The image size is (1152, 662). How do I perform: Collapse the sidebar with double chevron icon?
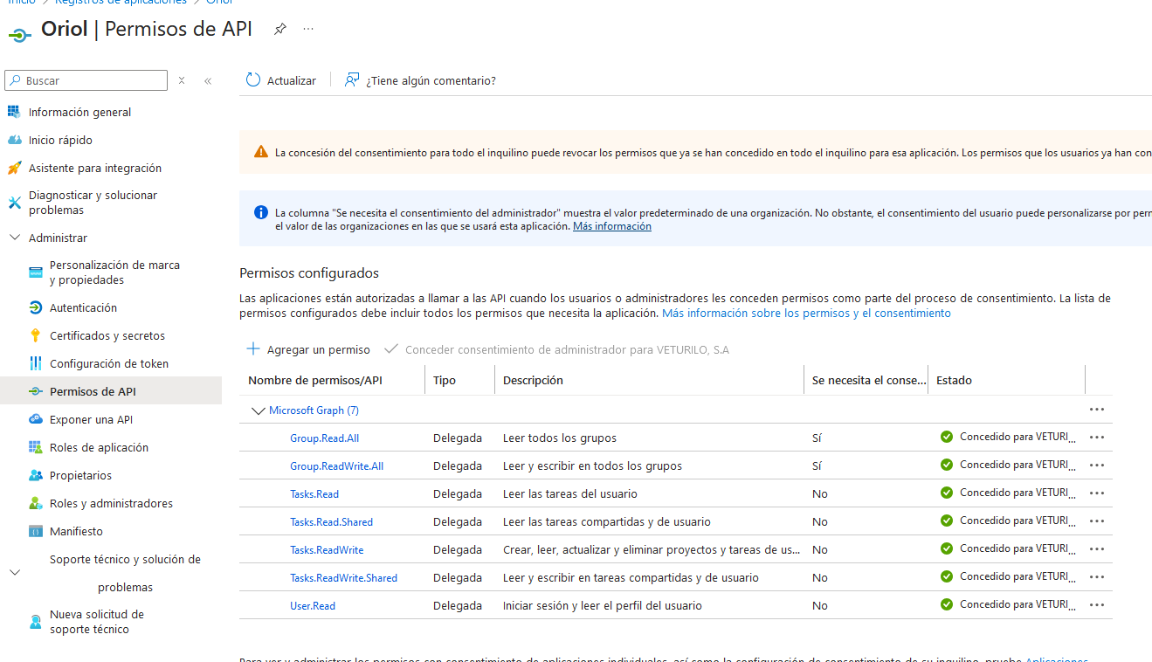tap(208, 80)
